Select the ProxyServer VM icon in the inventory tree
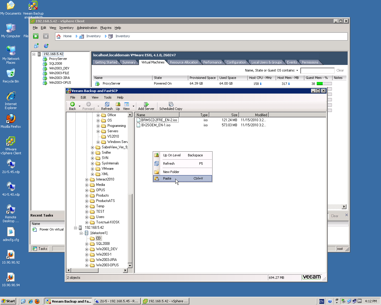381x305 pixels. (x=45, y=59)
